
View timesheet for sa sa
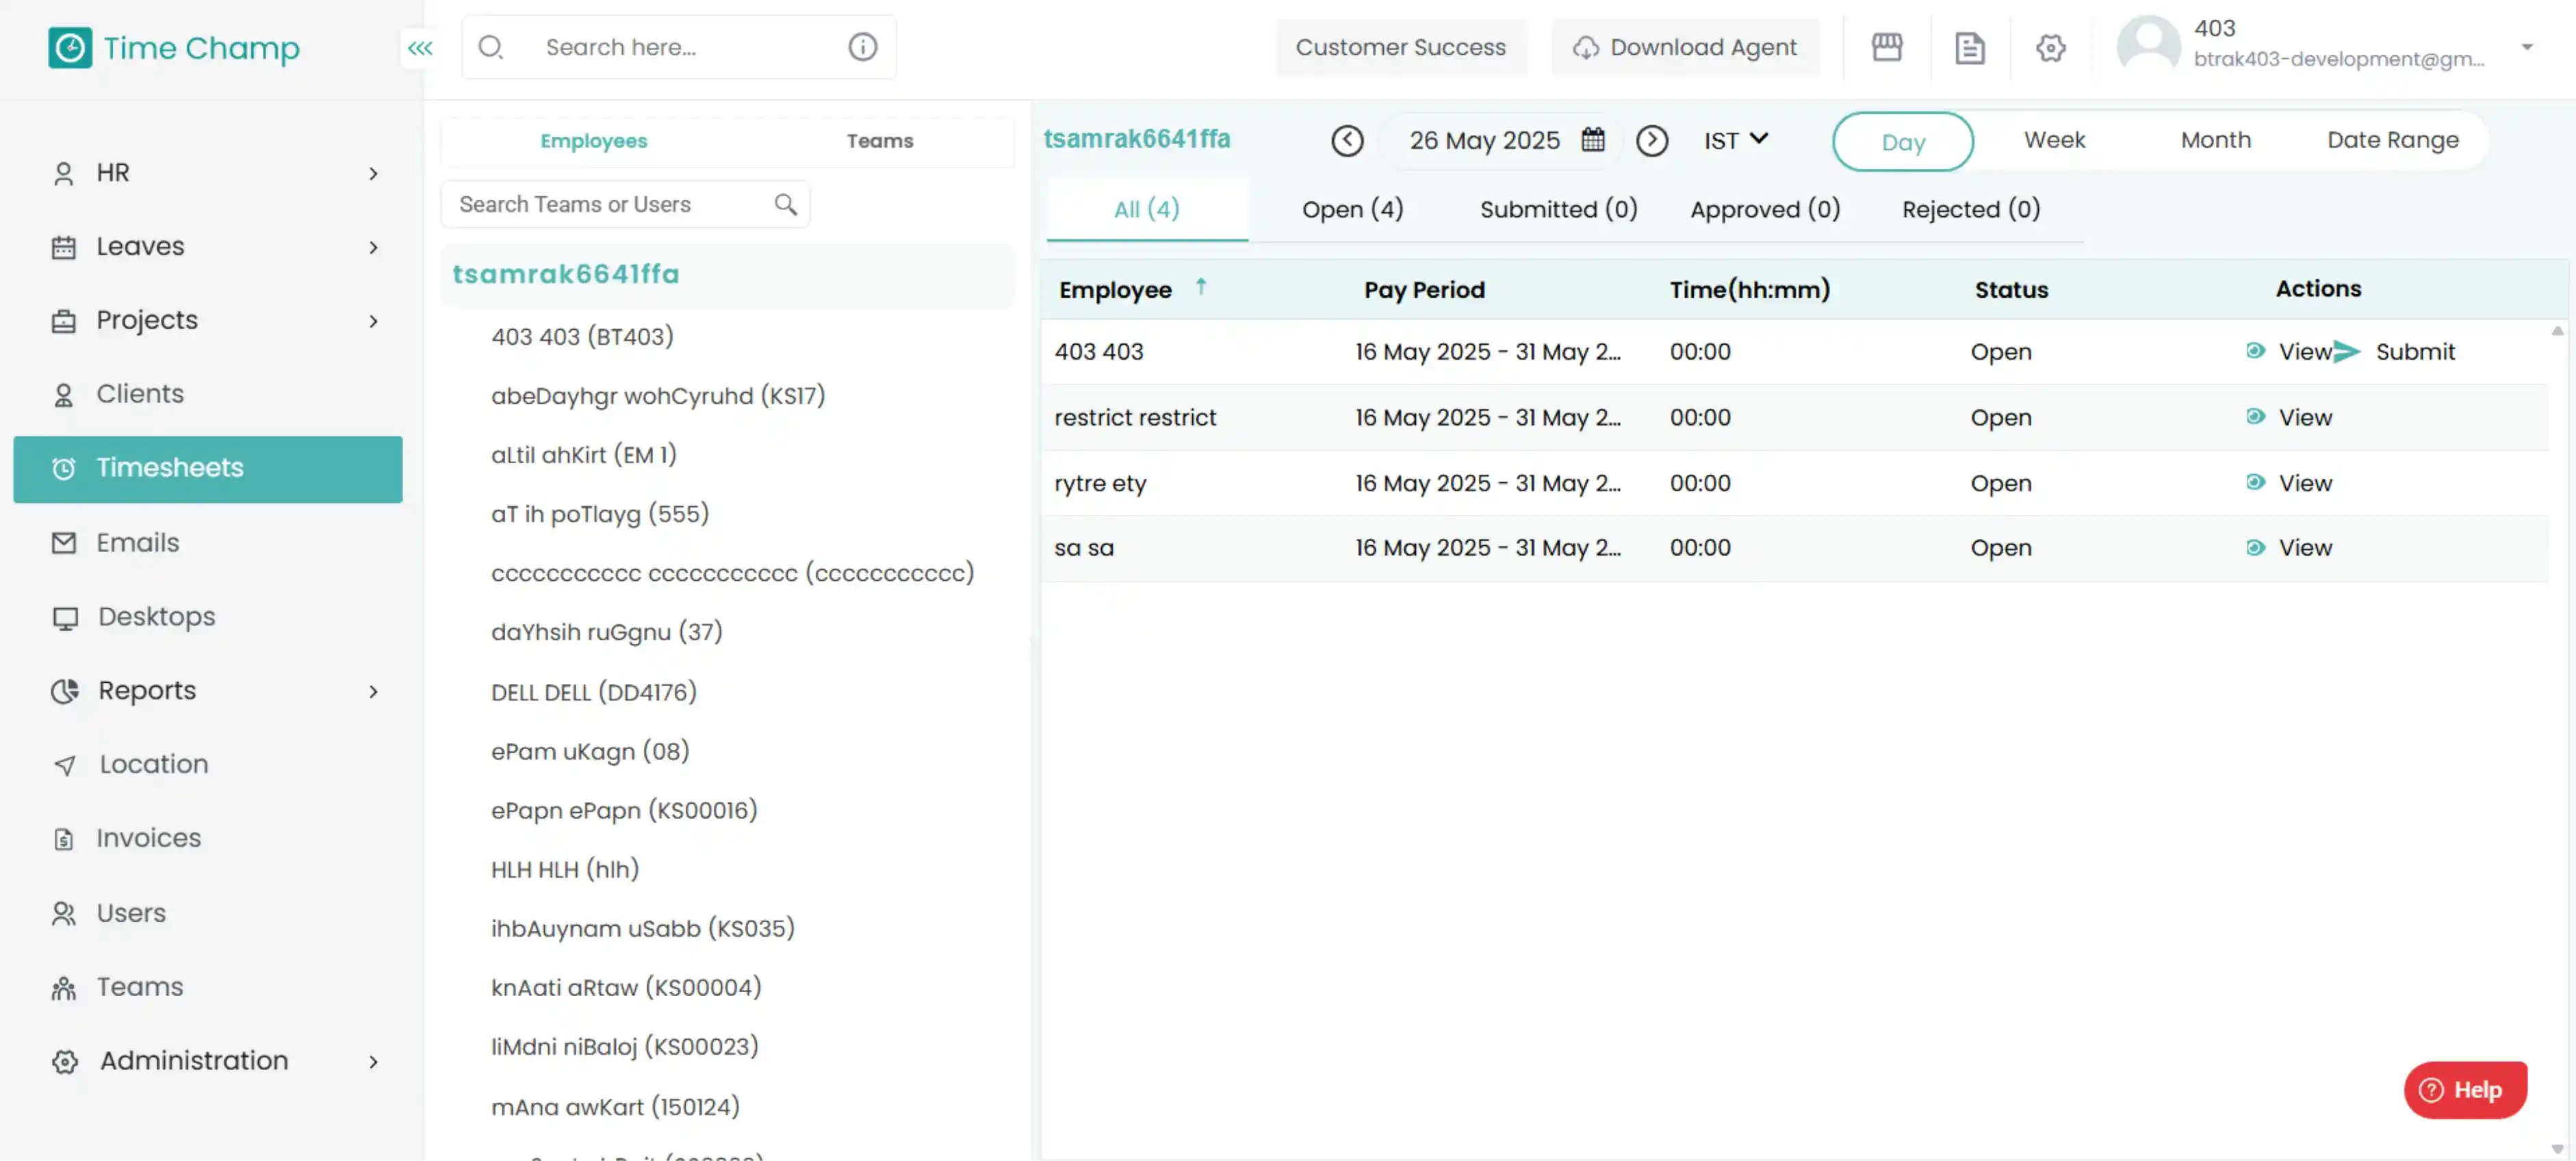coord(2289,549)
